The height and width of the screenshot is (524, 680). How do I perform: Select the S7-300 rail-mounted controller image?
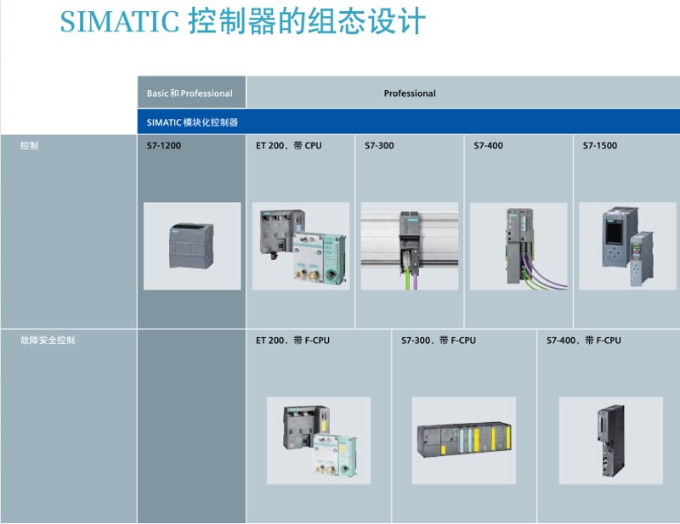point(410,245)
